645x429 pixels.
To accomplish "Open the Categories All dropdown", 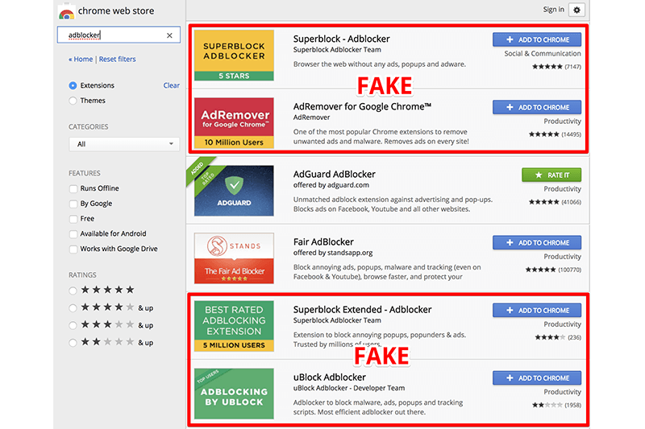I will 124,144.
